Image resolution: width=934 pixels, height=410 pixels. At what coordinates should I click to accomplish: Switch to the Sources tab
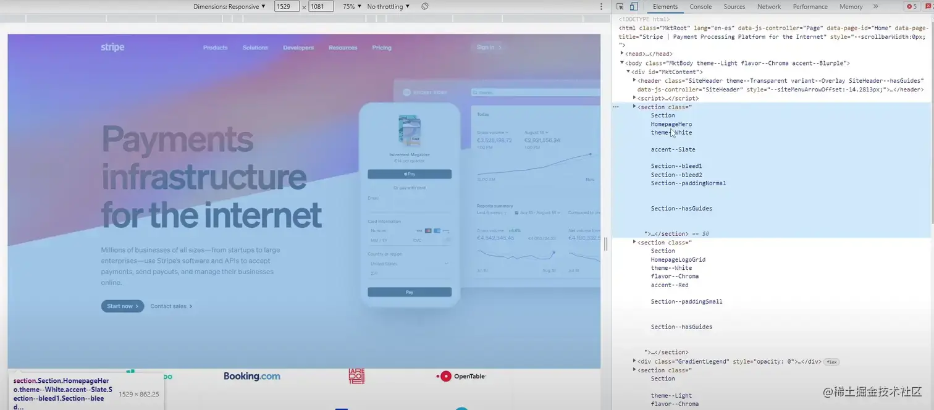tap(734, 6)
